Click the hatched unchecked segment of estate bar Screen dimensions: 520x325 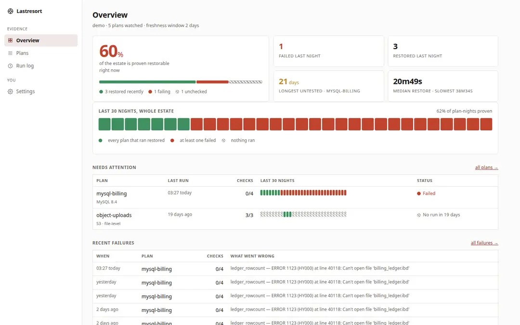coord(246,82)
